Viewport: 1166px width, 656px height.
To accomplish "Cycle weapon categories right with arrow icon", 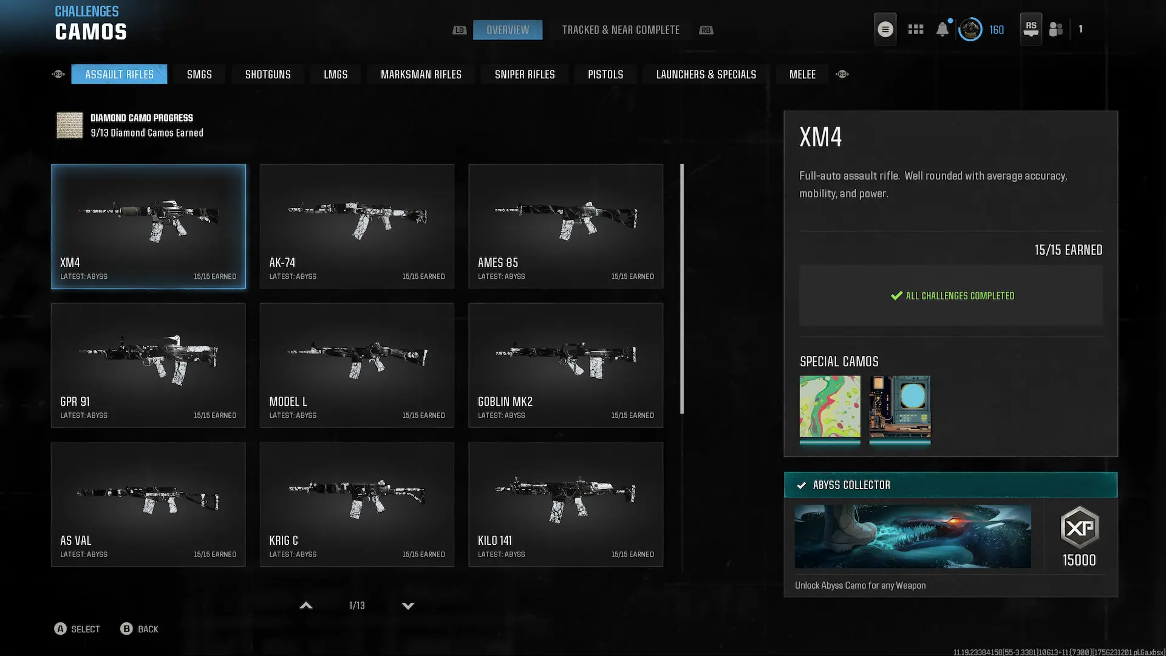I will click(x=842, y=74).
